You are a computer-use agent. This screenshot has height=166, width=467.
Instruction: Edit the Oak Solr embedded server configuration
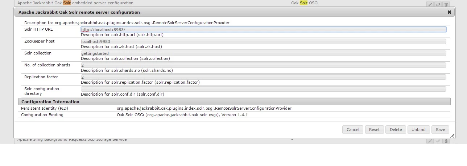pyautogui.click(x=430, y=4)
